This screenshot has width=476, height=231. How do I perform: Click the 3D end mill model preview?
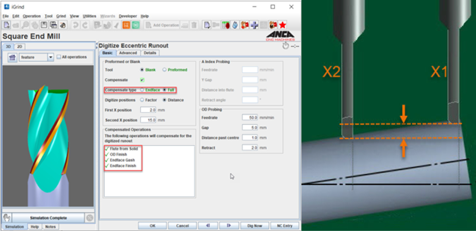tap(48, 136)
